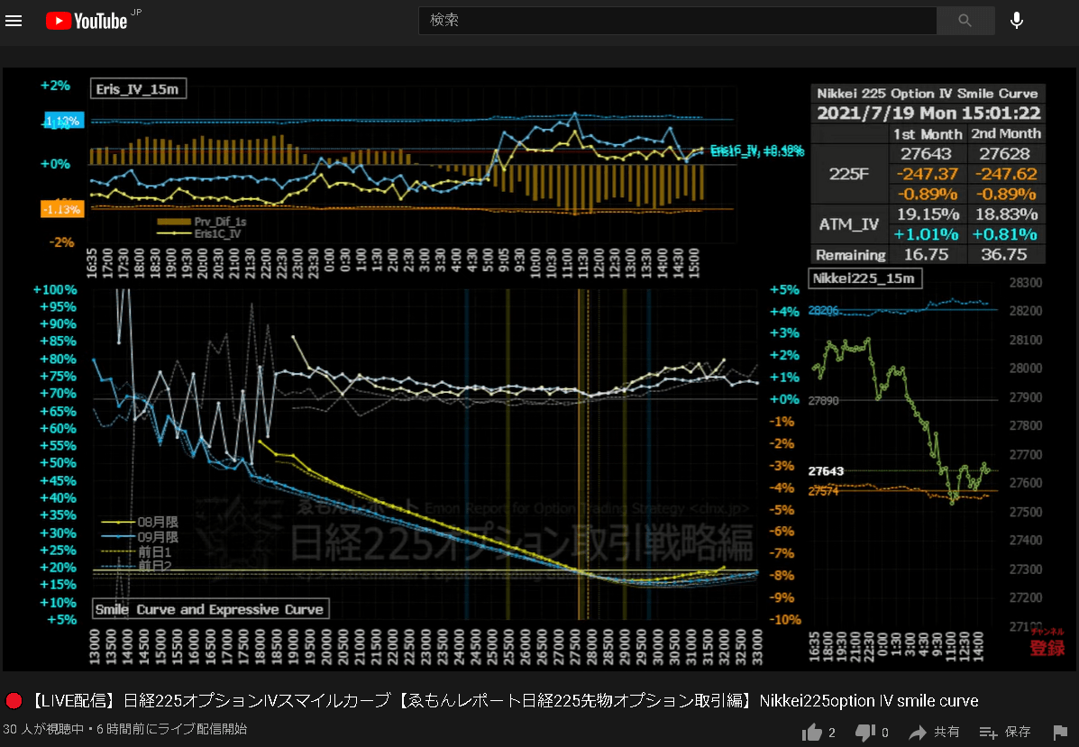
Task: Like the video with thumbs up
Action: click(x=813, y=732)
